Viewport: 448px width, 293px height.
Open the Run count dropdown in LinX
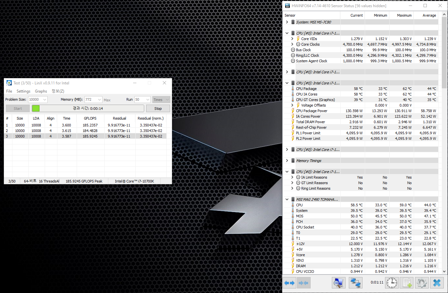tap(148, 100)
